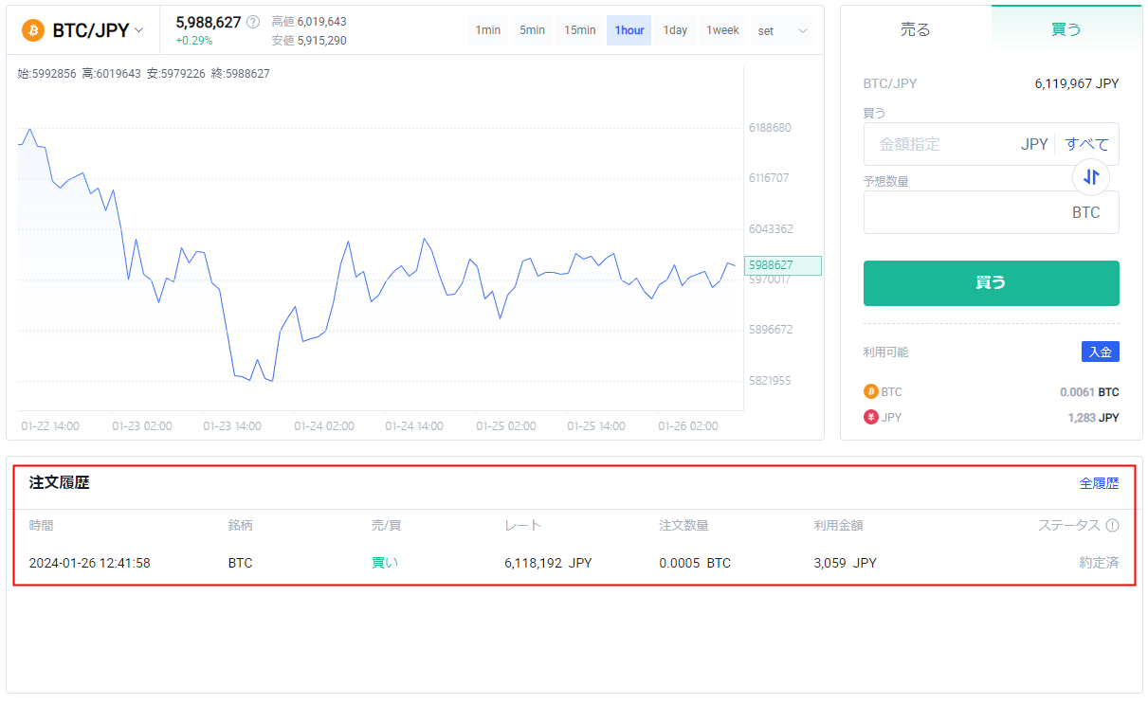Set chart to 1week timeframe
Viewport: 1148px width, 704px height.
[x=722, y=30]
